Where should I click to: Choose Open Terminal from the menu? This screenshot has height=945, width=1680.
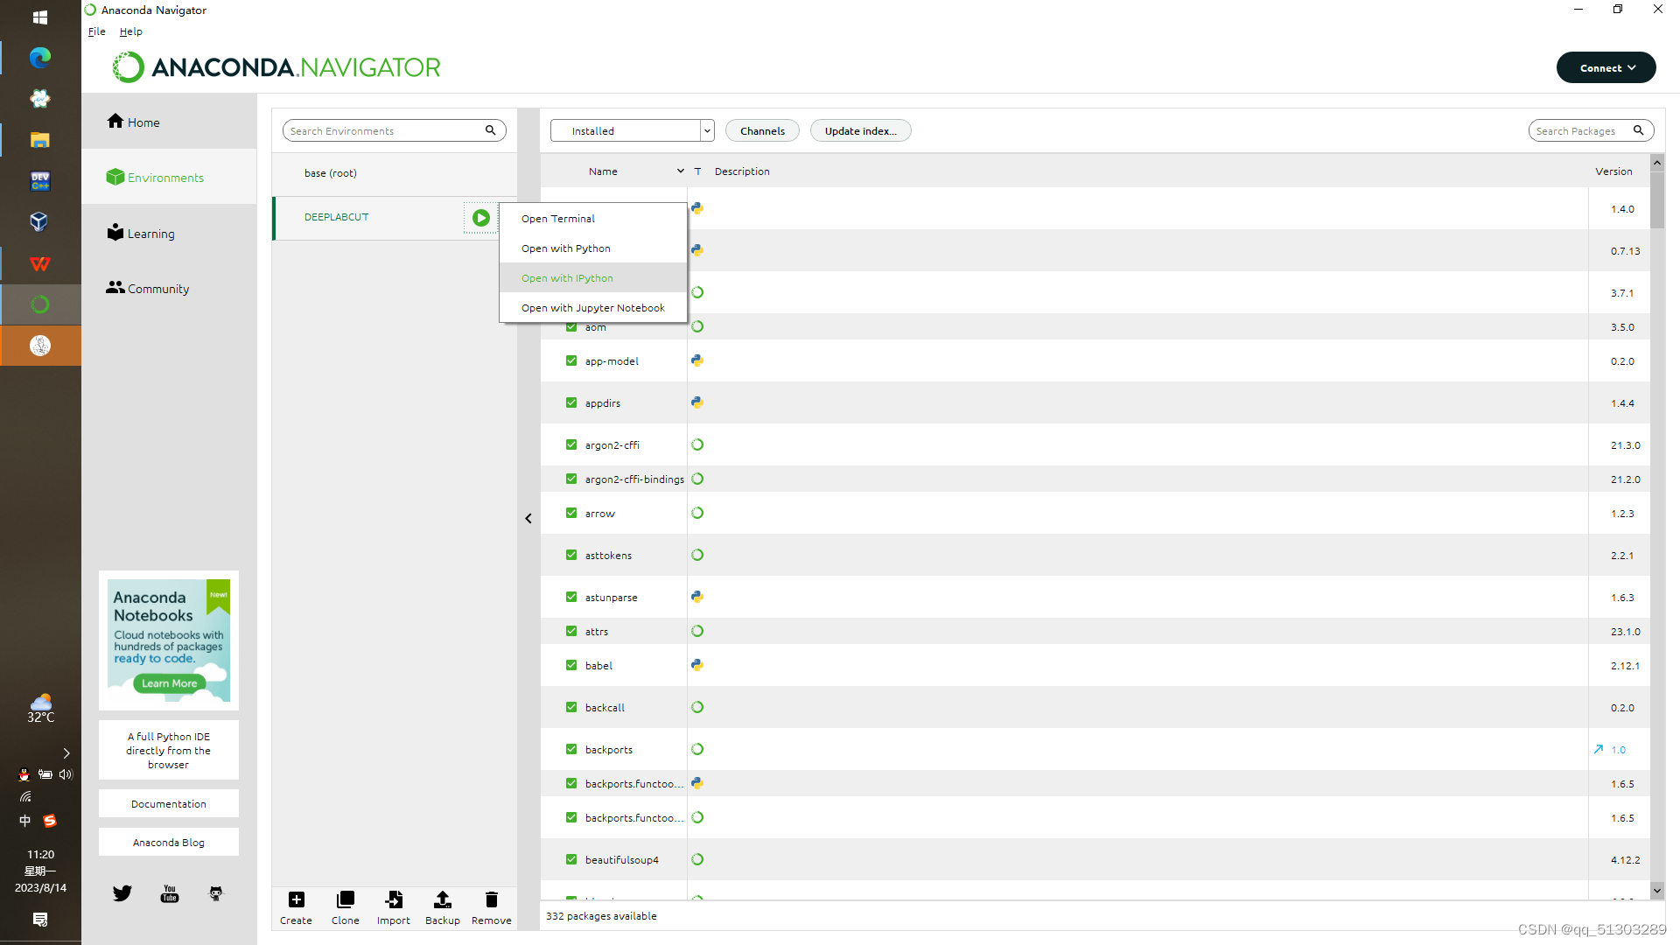coord(593,219)
